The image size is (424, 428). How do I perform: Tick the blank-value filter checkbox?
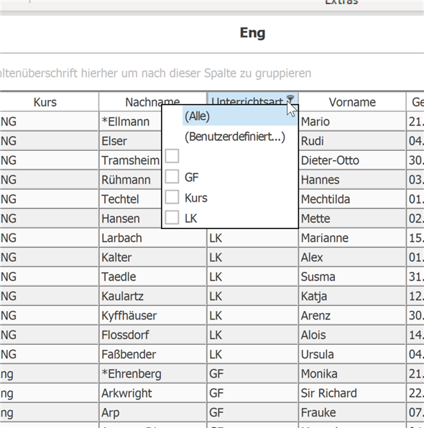(x=172, y=156)
